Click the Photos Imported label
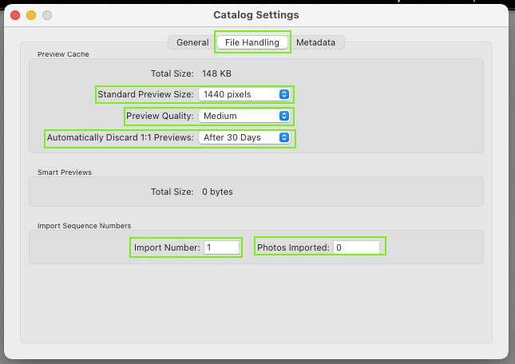This screenshot has height=364, width=515. pos(293,247)
